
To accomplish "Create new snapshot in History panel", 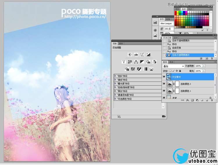I will click(x=207, y=58).
